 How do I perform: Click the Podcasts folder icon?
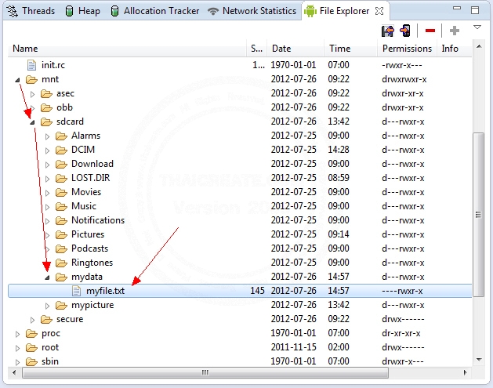pyautogui.click(x=61, y=249)
